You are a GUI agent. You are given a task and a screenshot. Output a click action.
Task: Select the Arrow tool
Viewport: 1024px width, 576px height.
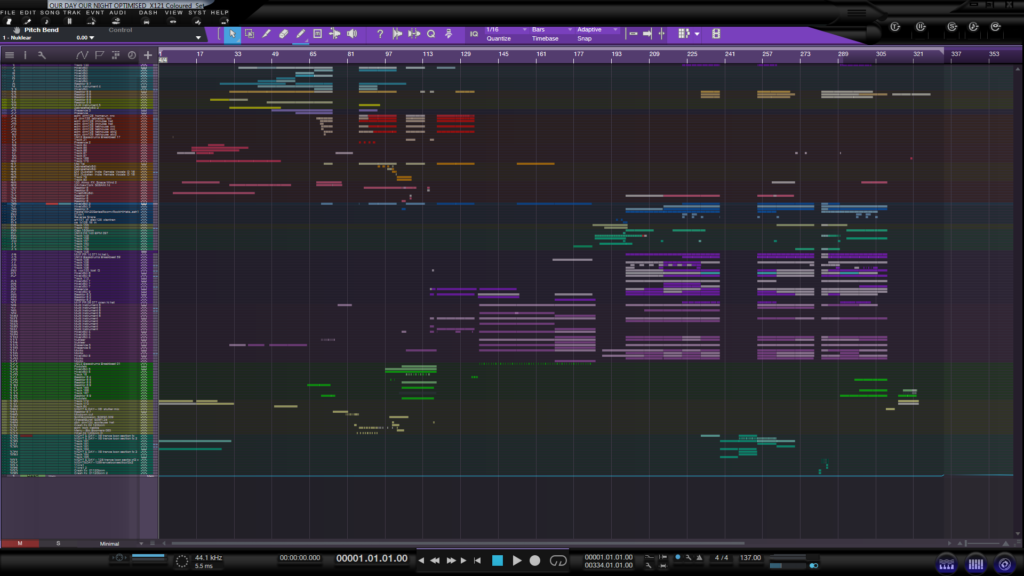[233, 34]
